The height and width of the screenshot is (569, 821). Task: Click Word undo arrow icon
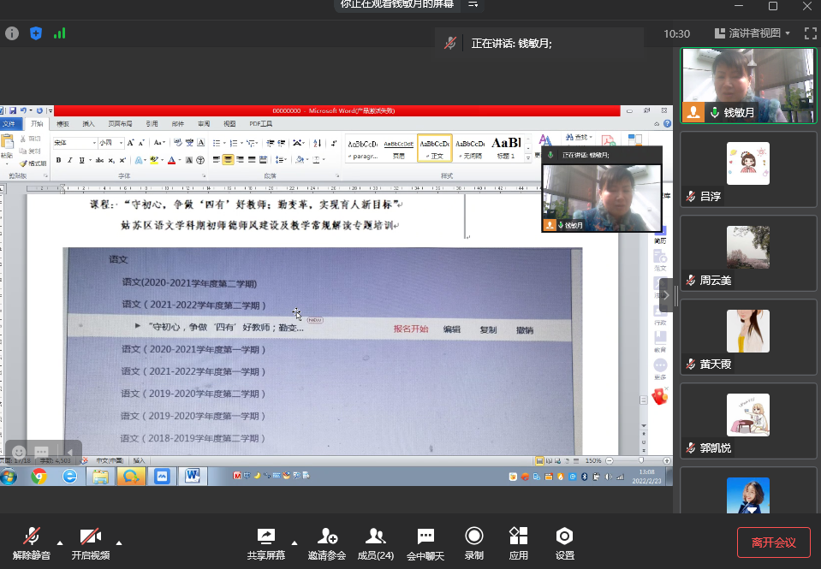click(23, 110)
